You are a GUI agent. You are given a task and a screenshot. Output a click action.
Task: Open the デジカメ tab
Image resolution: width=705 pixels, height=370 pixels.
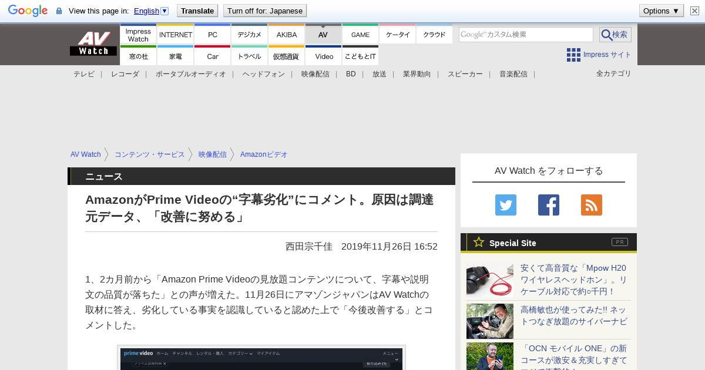[x=250, y=35]
